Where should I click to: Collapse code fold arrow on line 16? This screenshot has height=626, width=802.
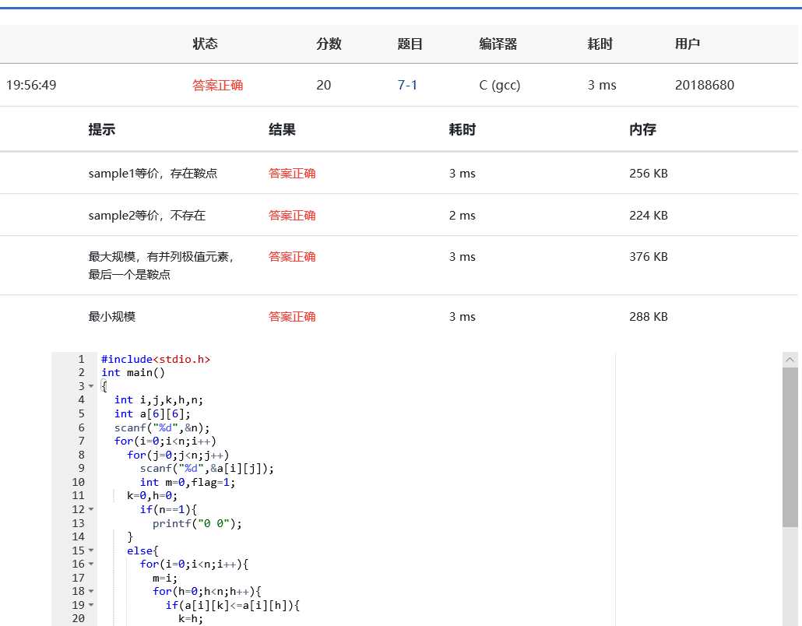pos(91,564)
